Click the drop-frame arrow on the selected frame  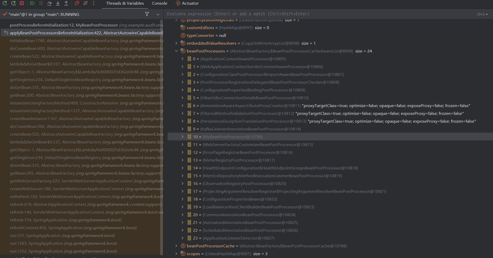click(x=6, y=33)
